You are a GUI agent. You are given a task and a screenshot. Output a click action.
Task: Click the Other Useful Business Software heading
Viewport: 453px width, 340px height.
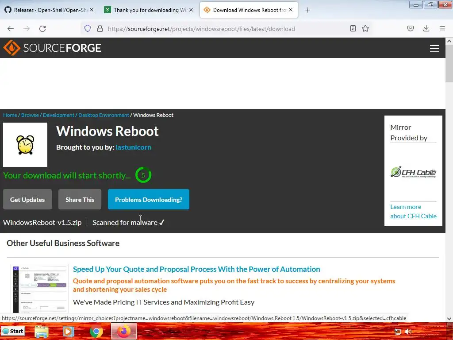pos(63,243)
